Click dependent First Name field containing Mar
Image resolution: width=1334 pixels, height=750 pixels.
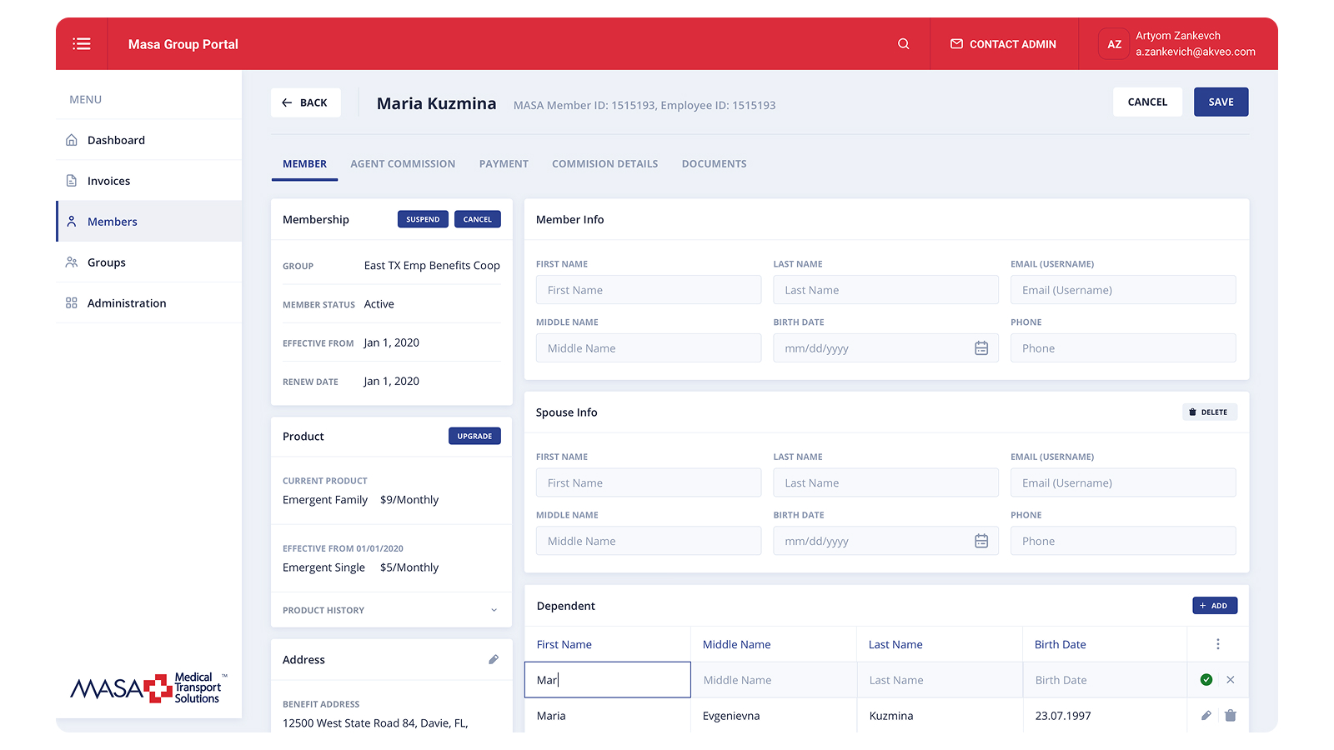[x=608, y=680]
